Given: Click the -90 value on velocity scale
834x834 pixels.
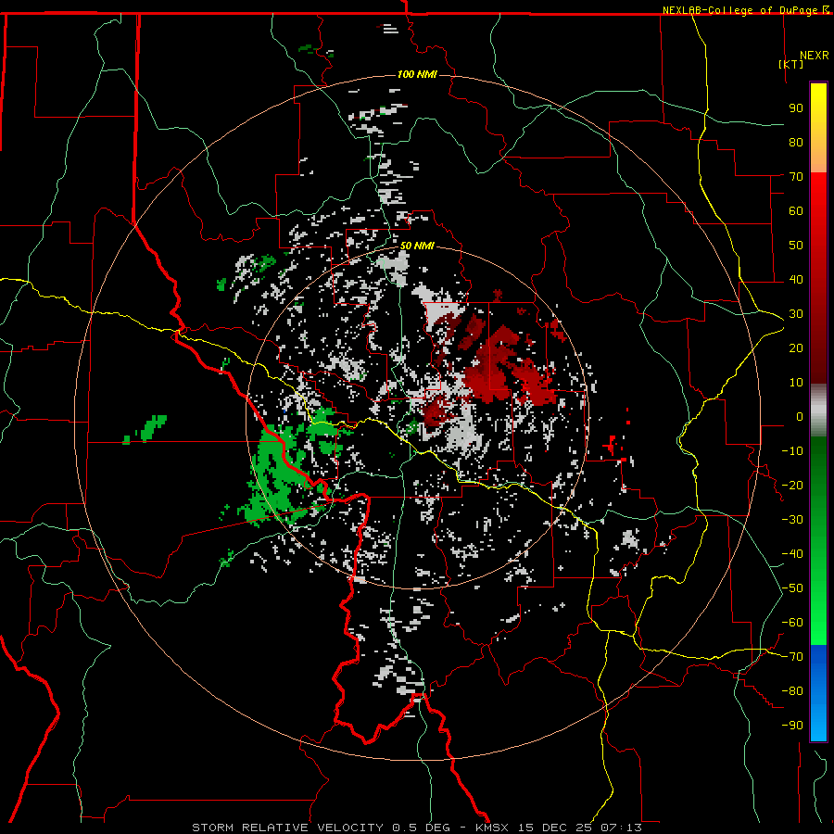Looking at the screenshot, I should (792, 726).
